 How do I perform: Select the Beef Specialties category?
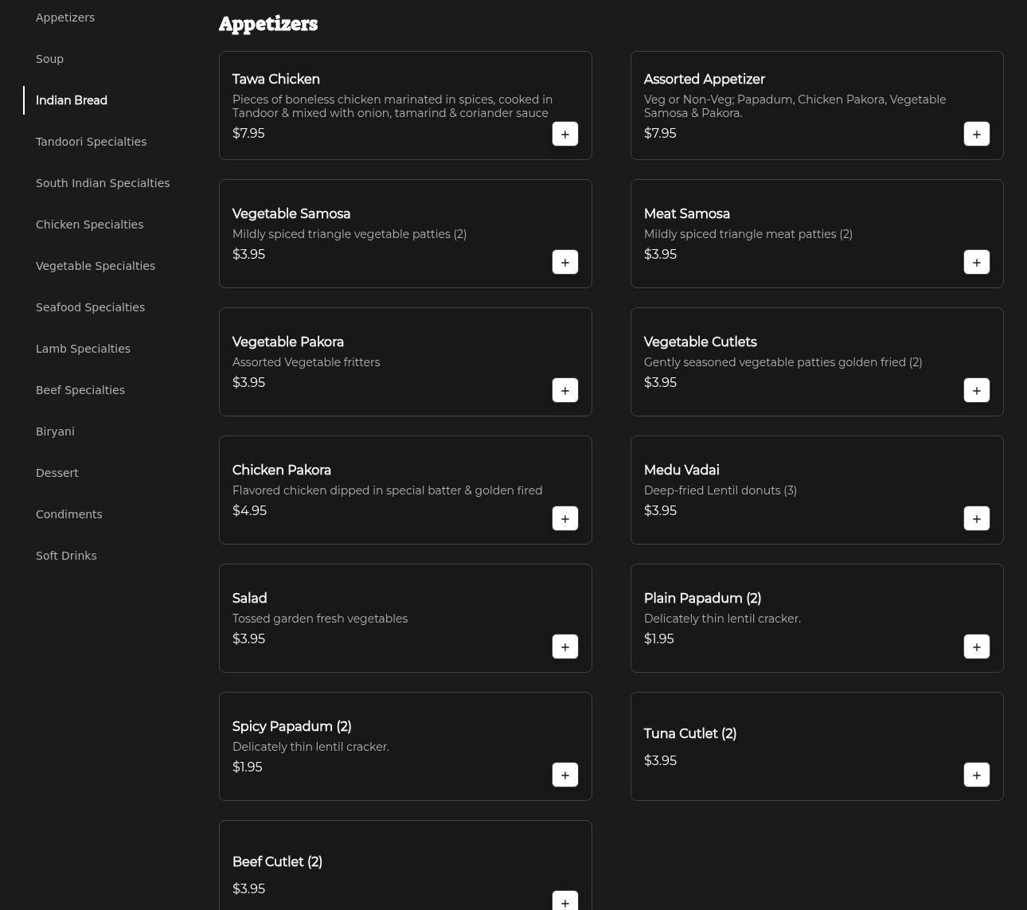[80, 390]
